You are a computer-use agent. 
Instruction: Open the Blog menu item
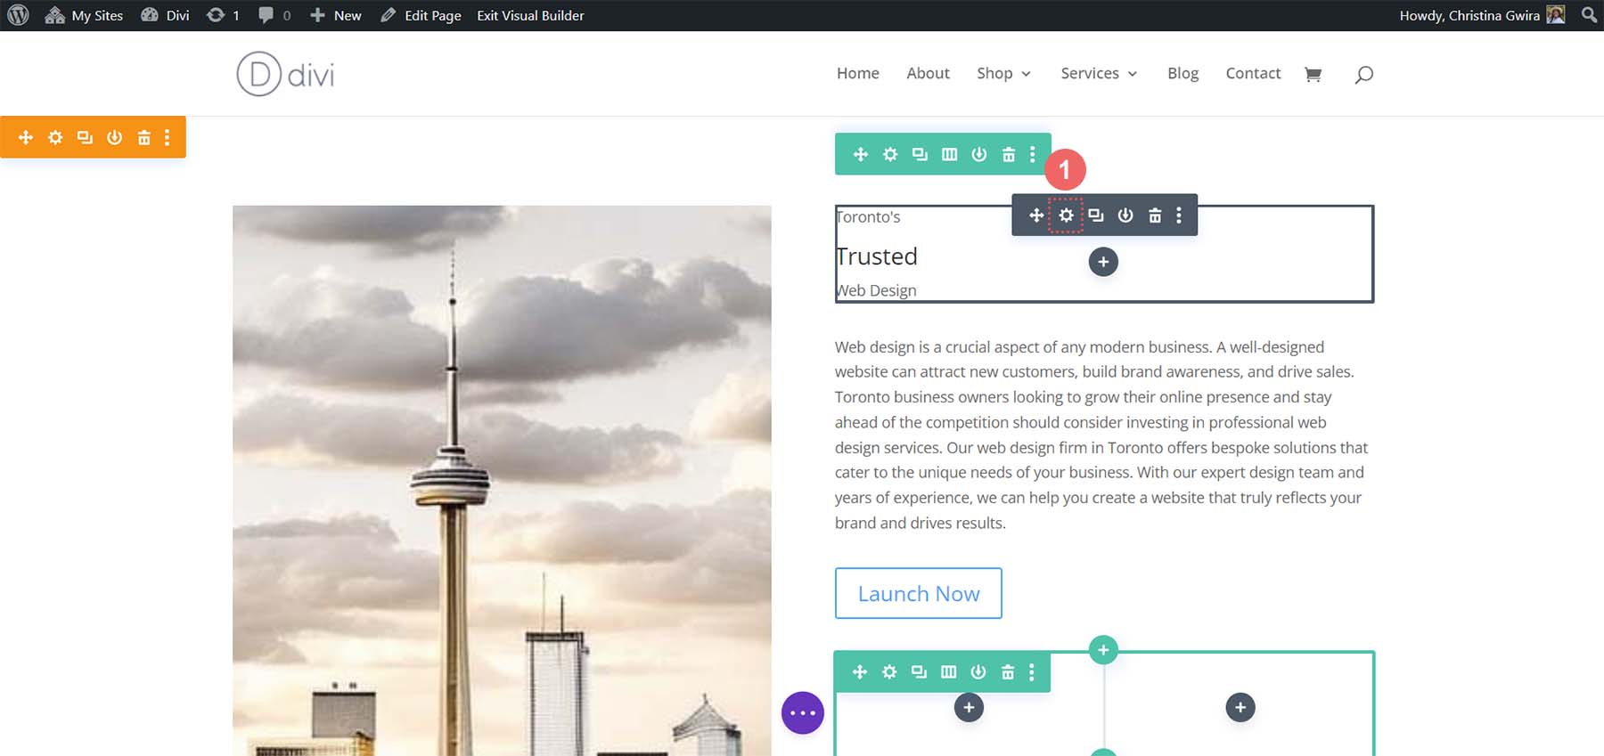pyautogui.click(x=1183, y=73)
